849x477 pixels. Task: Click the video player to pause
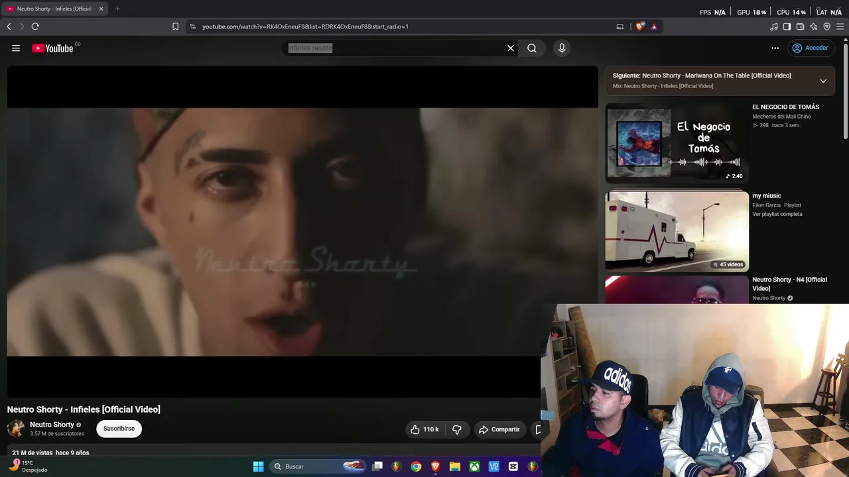click(302, 232)
